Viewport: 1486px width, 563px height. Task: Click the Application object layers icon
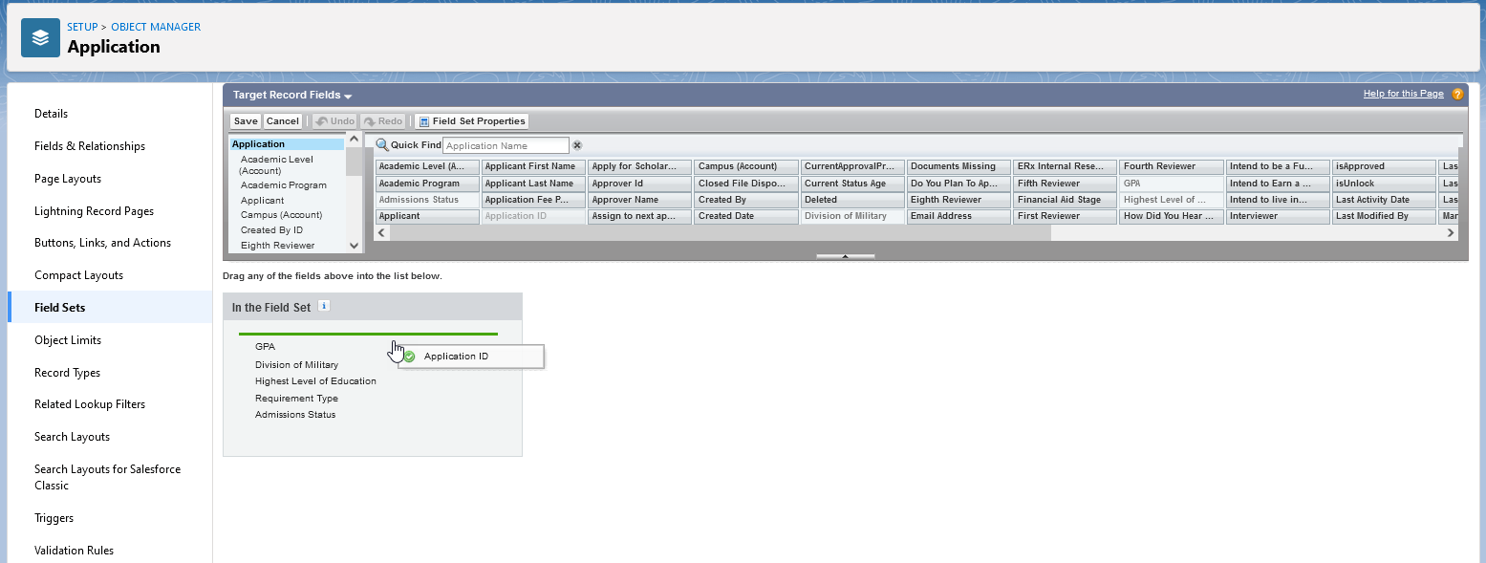click(40, 38)
